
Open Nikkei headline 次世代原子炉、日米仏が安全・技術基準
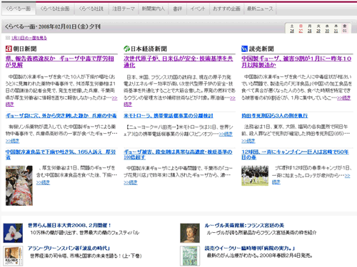click(178, 62)
